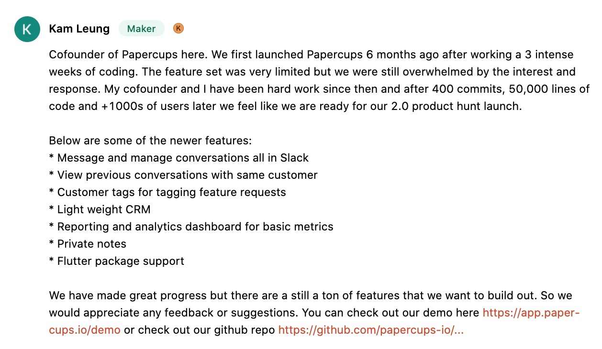Click the green Maker badge
The image size is (602, 349).
(x=141, y=29)
